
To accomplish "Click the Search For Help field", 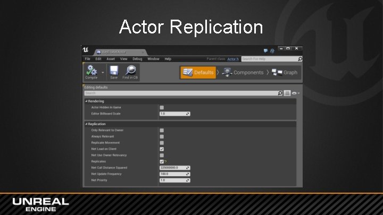I will click(269, 59).
